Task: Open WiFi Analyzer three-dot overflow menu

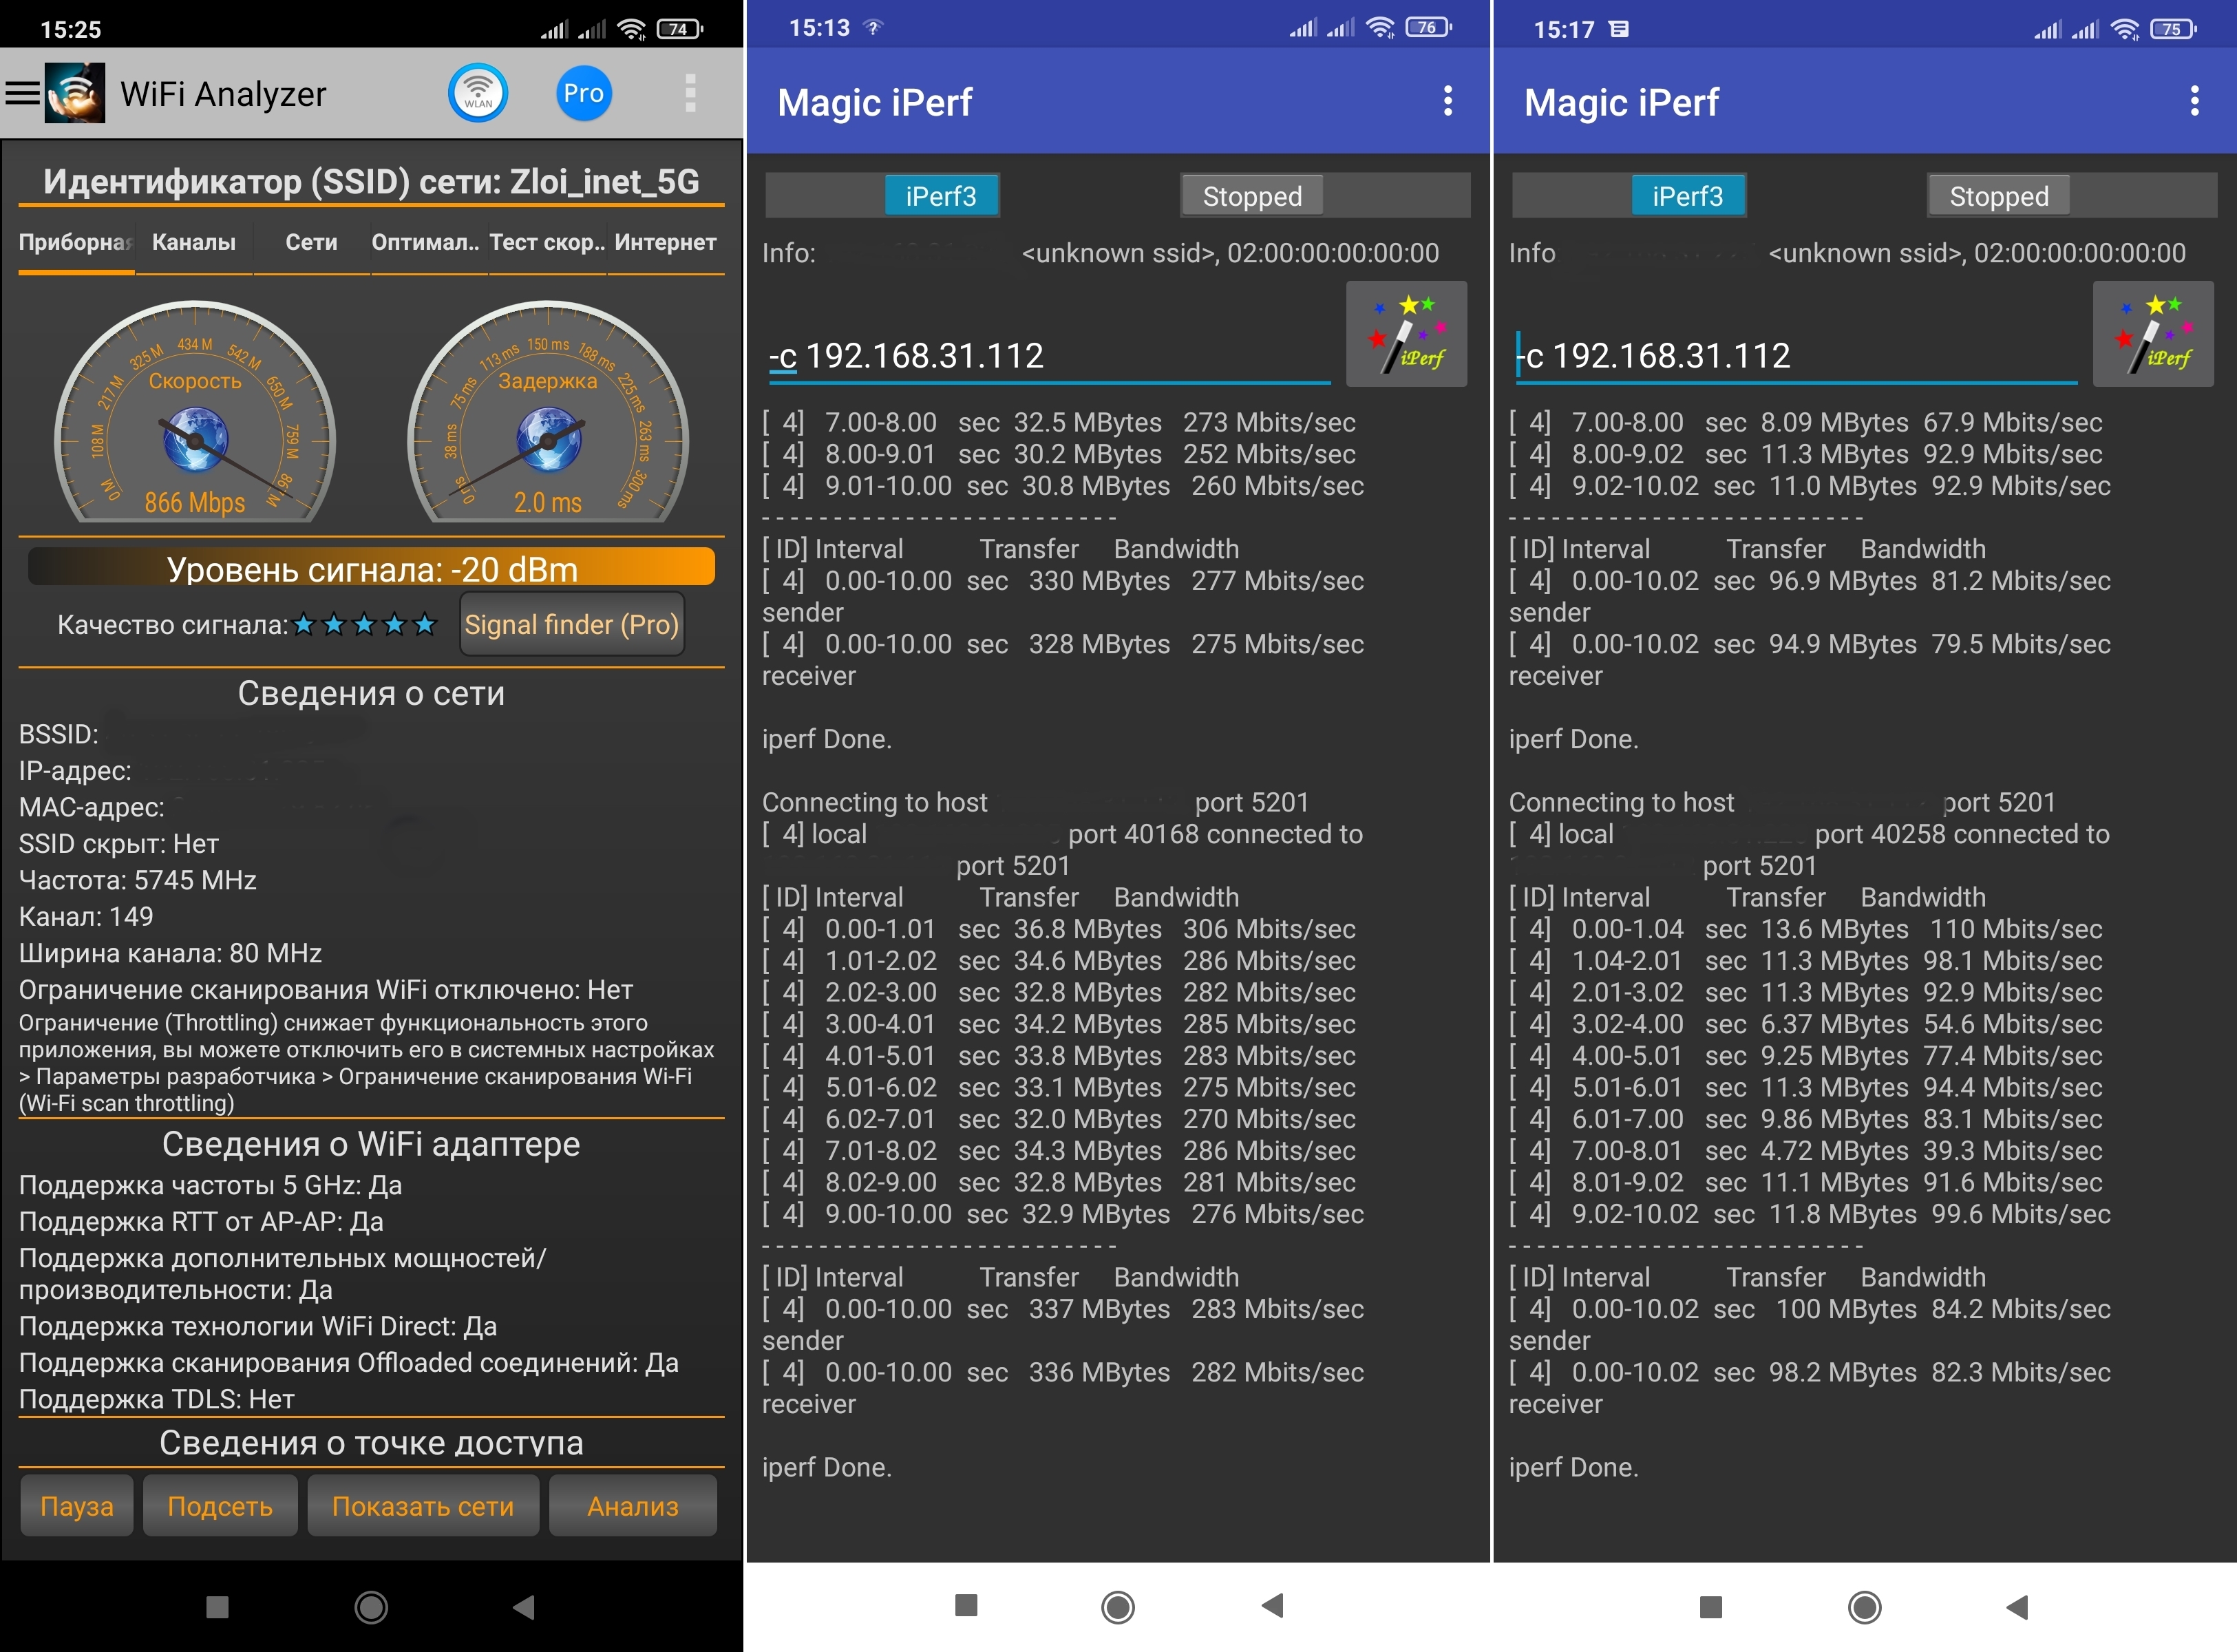Action: click(x=690, y=94)
